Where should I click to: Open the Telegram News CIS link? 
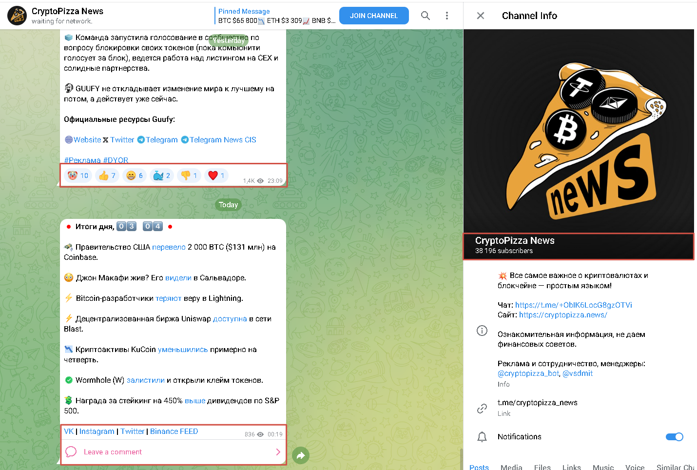coord(223,139)
